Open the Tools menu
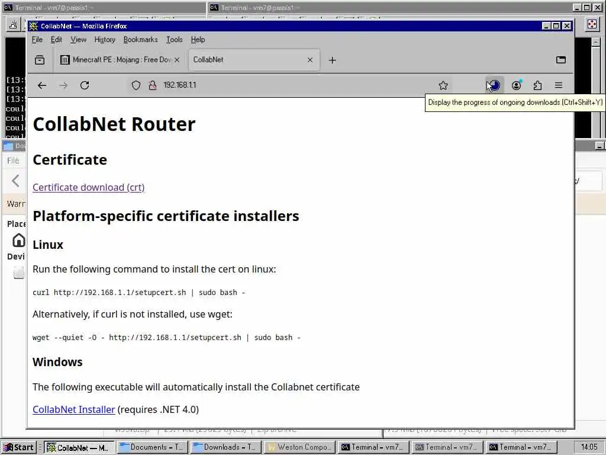Image resolution: width=606 pixels, height=455 pixels. point(175,40)
